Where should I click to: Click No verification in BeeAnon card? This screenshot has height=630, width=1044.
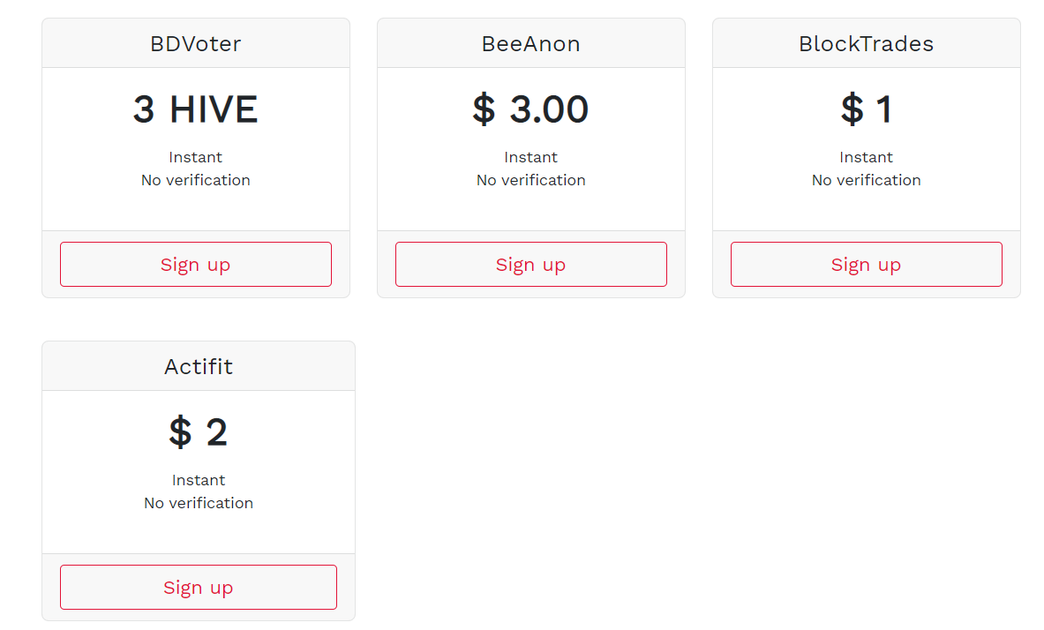530,180
